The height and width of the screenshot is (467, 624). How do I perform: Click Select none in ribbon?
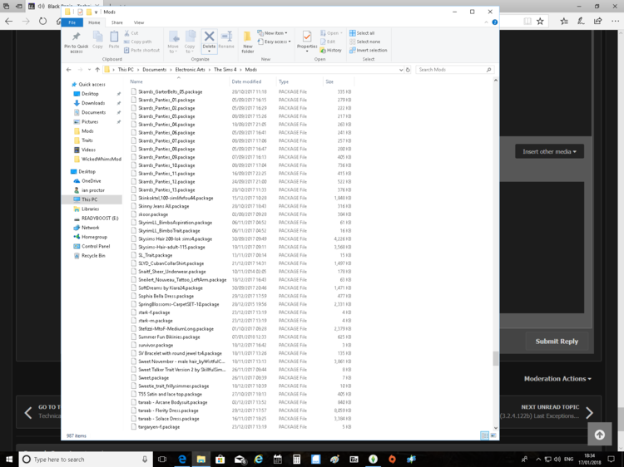click(364, 42)
